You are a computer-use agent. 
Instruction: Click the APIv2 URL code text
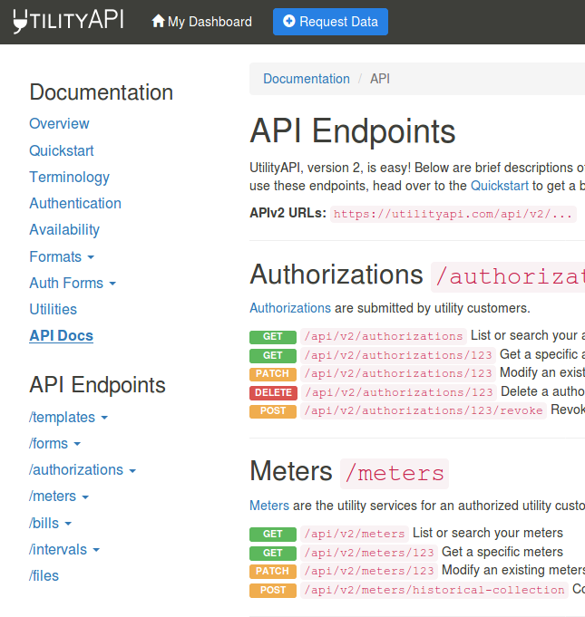(x=453, y=214)
